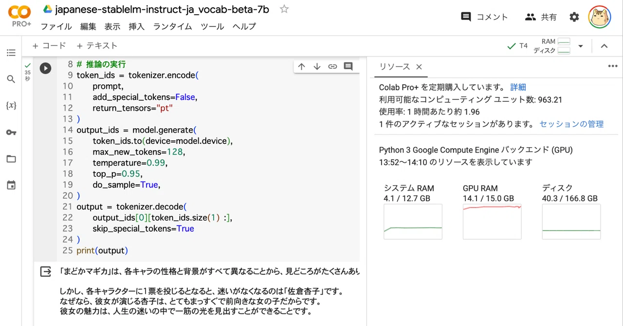Copy link to cell with link icon
623x326 pixels.
(x=332, y=67)
